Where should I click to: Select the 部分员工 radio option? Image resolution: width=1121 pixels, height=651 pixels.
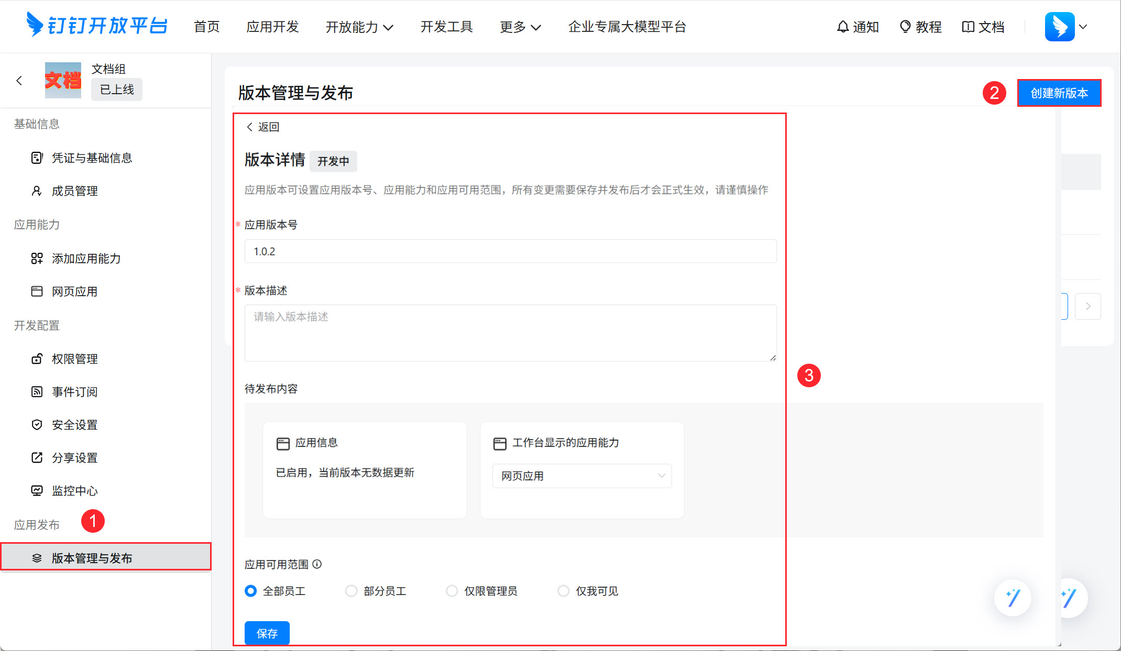click(351, 591)
